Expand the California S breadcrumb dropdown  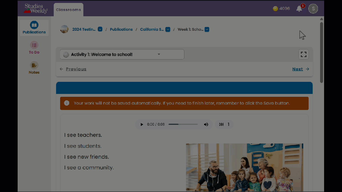pos(168,29)
